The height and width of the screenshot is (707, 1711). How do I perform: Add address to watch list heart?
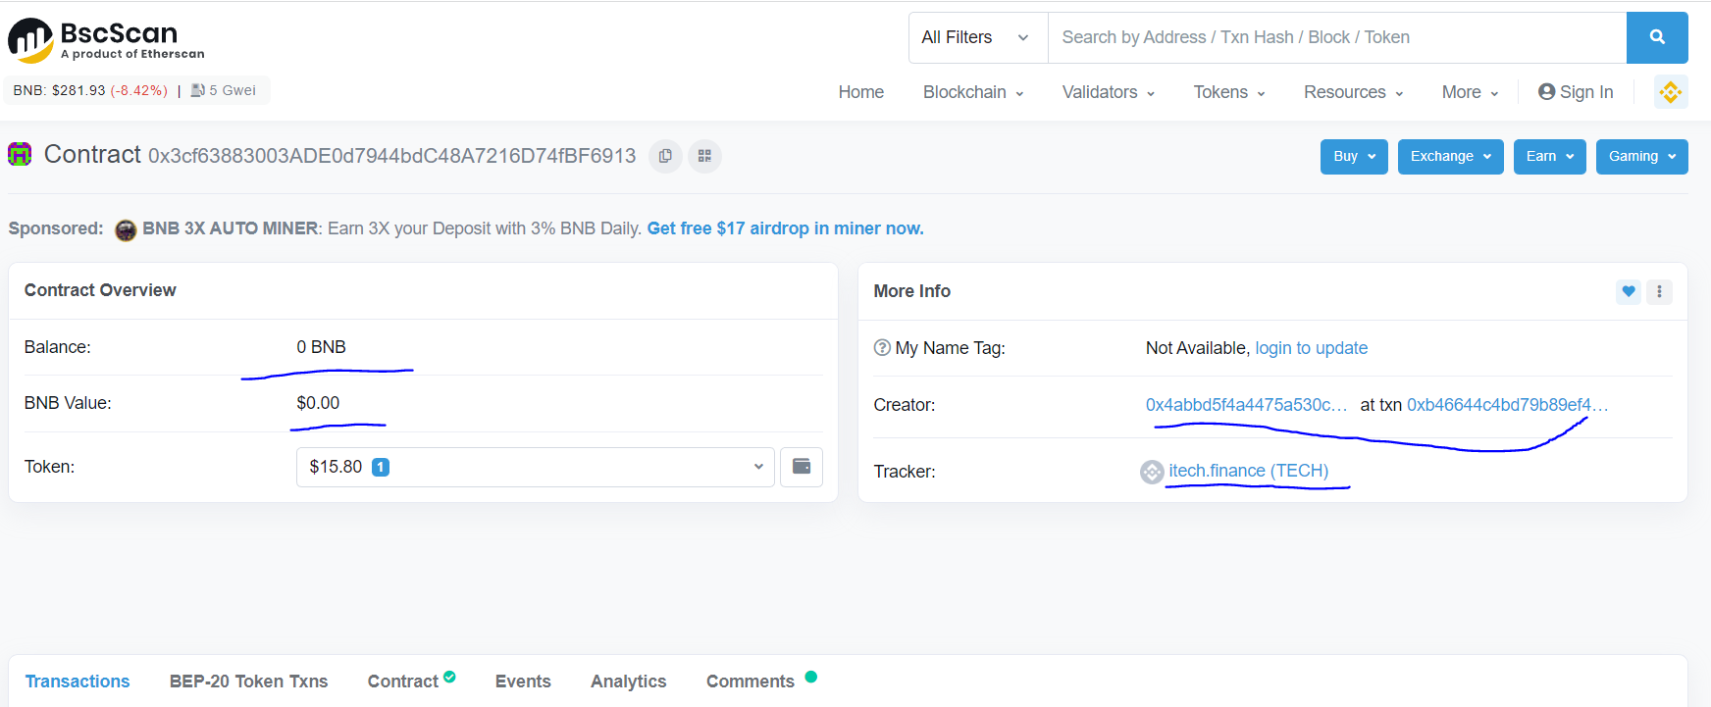coord(1629,291)
